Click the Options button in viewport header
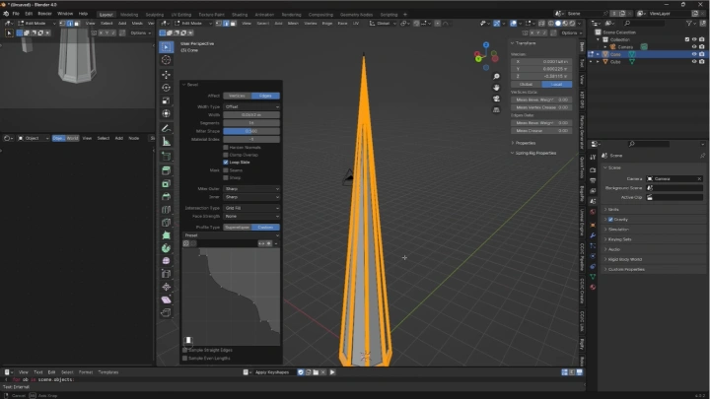Viewport: 710px width, 399px height. pyautogui.click(x=569, y=33)
